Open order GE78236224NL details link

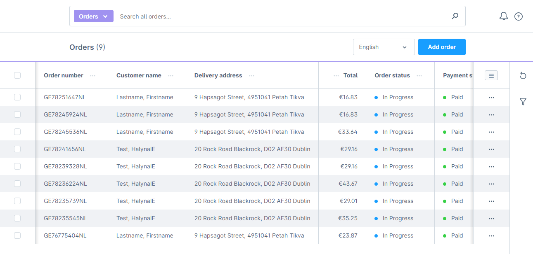[65, 184]
